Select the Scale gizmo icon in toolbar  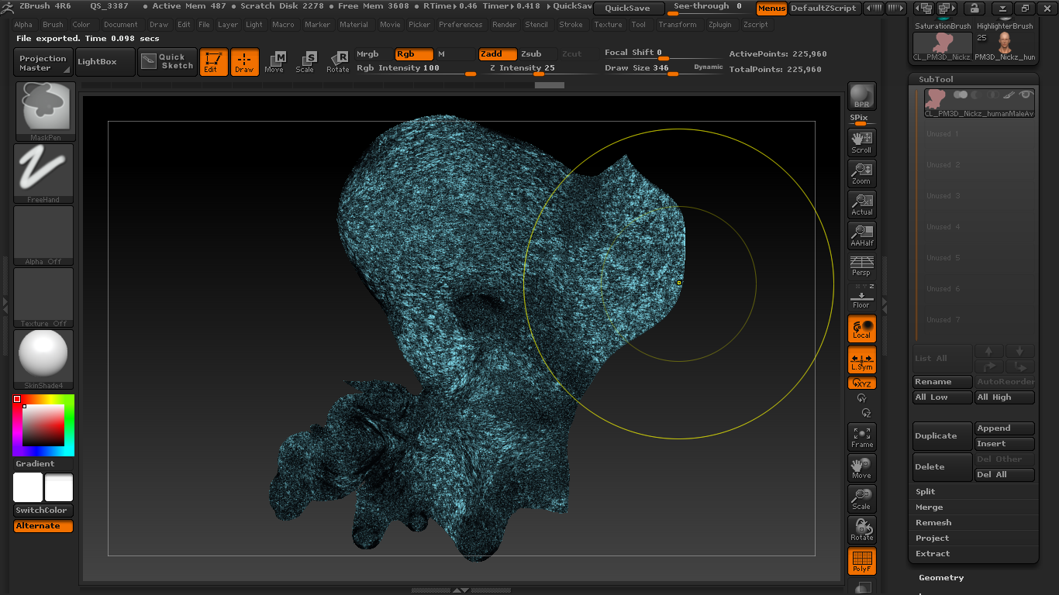(305, 61)
